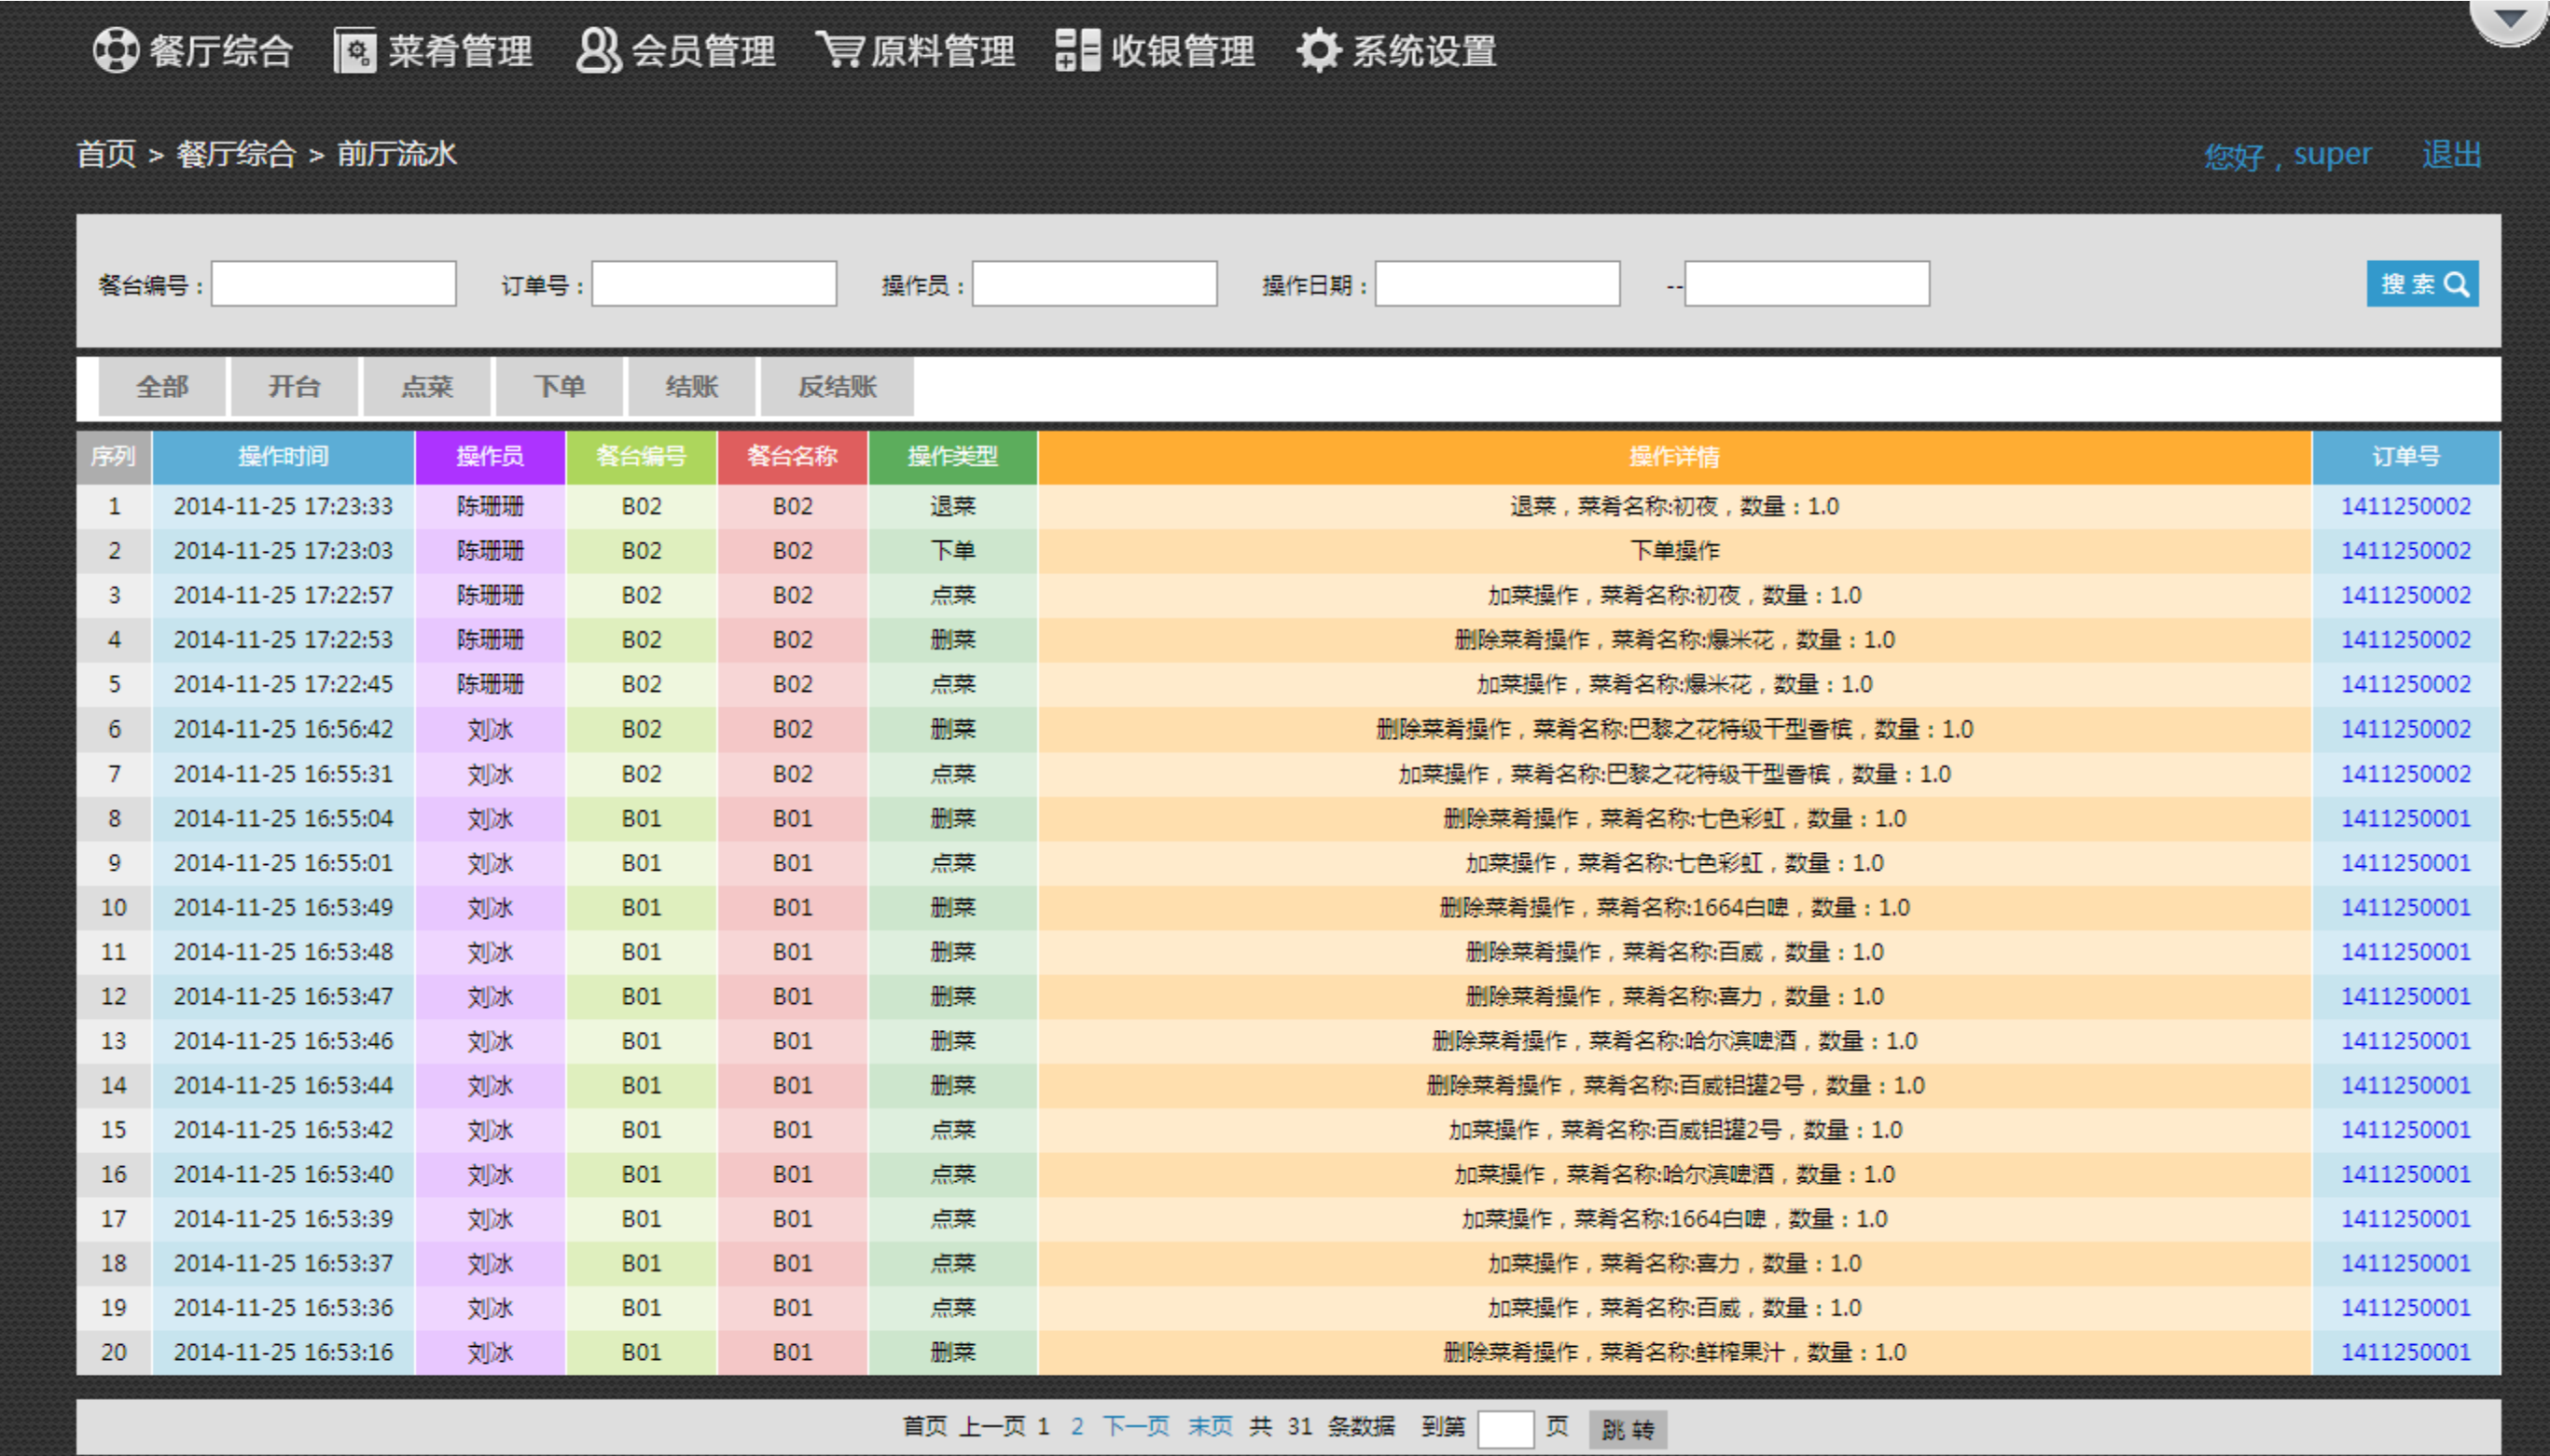Click timestamp 2014-11-25 16:56:42
The width and height of the screenshot is (2550, 1456).
[x=284, y=729]
